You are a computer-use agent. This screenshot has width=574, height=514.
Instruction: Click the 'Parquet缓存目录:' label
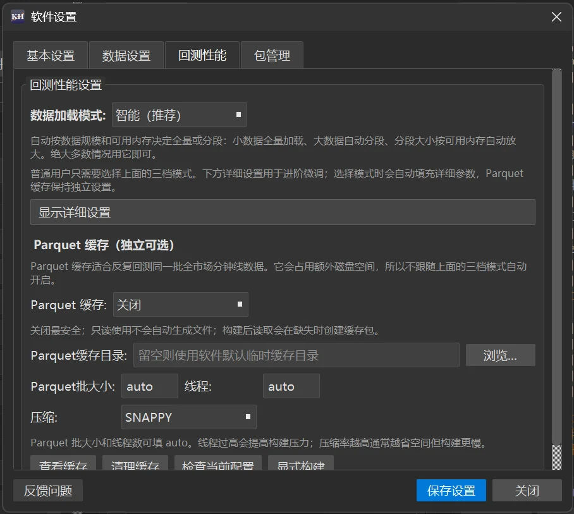click(79, 355)
